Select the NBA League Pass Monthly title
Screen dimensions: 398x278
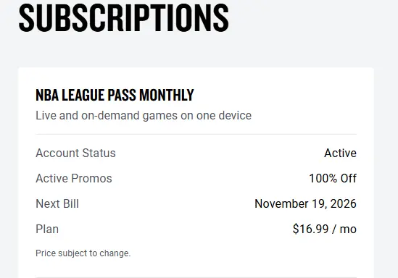[115, 95]
